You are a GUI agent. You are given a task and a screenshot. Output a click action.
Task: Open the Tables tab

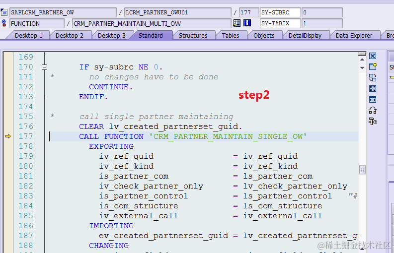coord(231,35)
